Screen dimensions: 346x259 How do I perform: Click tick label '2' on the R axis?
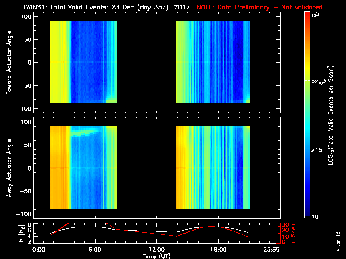[x=29, y=241]
